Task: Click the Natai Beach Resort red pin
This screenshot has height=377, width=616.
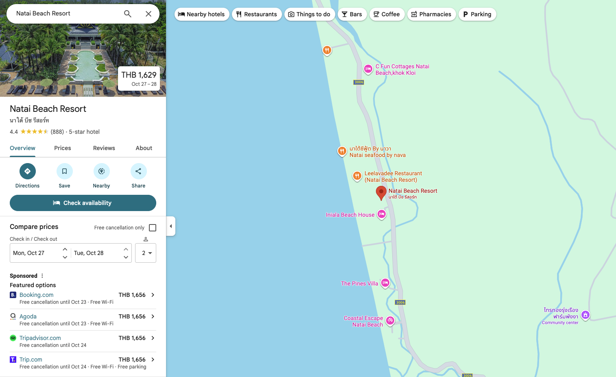Action: (x=381, y=193)
